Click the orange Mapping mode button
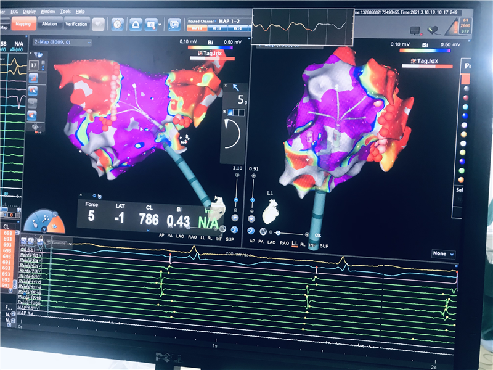This screenshot has width=493, height=370. [x=23, y=24]
